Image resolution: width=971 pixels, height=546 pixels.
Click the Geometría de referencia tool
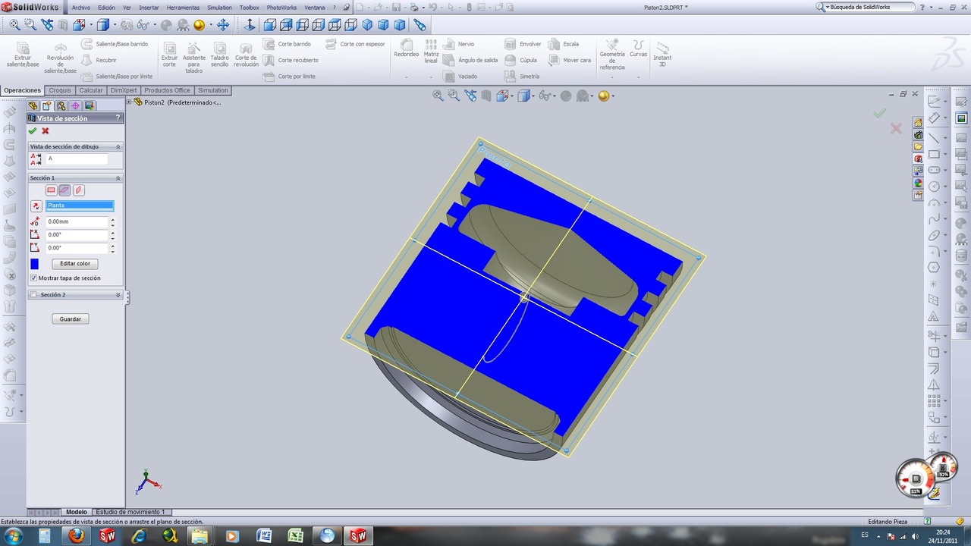612,55
